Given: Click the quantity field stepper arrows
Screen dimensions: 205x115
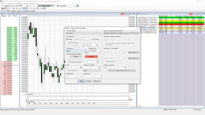Looking at the screenshot, I should [100, 67].
